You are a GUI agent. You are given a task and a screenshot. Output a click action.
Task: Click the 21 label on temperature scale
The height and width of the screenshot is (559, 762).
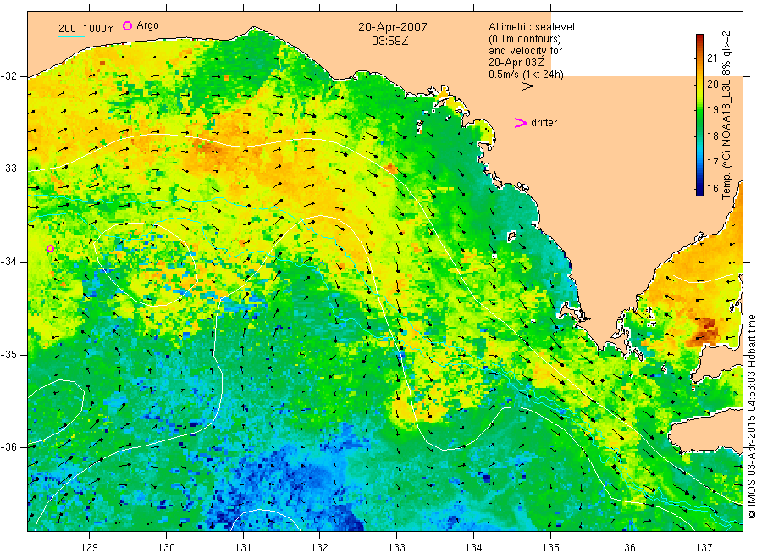[712, 58]
